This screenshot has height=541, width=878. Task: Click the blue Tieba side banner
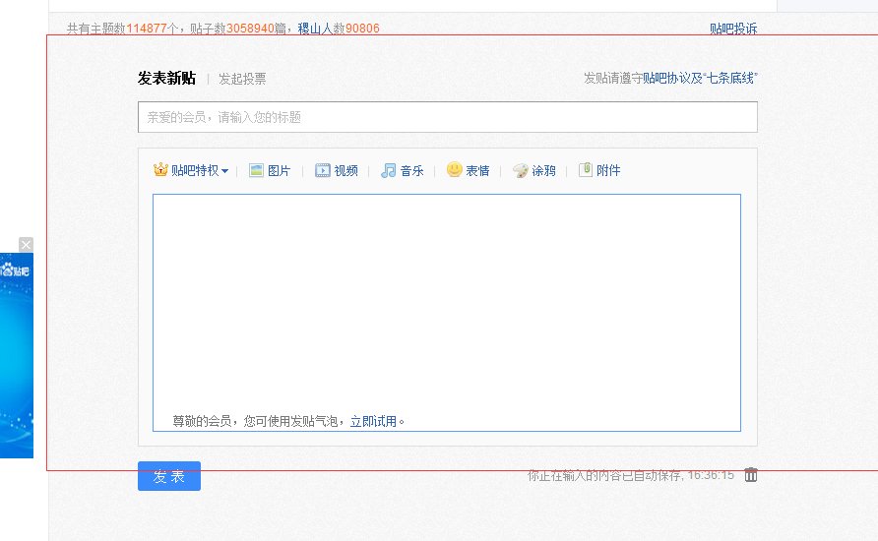[17, 355]
